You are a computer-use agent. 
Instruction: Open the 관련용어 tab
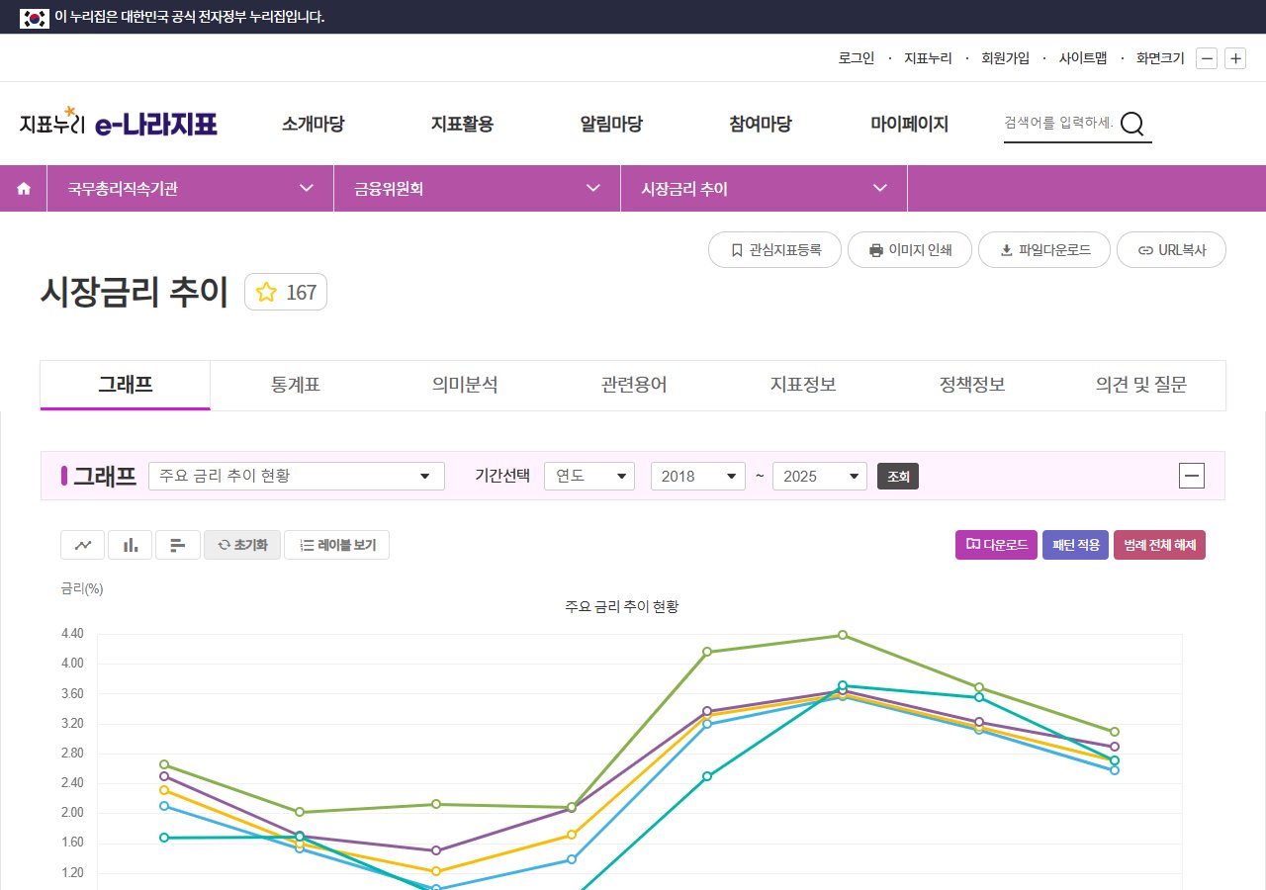click(x=634, y=385)
